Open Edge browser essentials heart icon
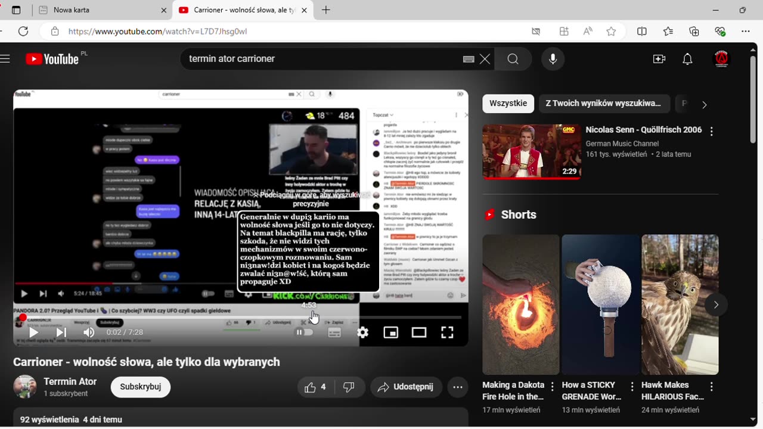This screenshot has width=763, height=429. coord(720,32)
